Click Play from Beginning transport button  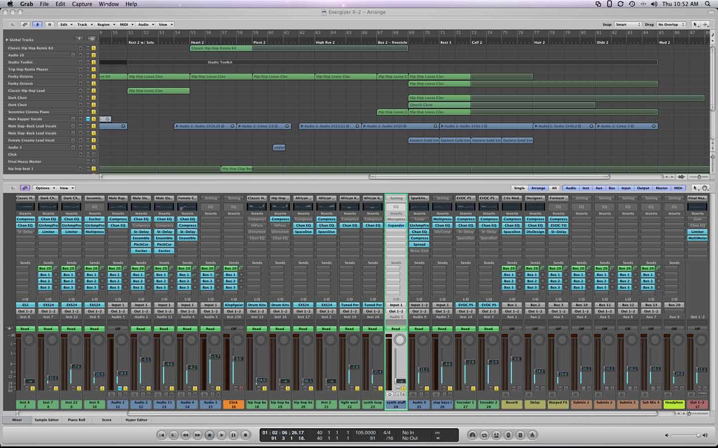click(x=174, y=435)
